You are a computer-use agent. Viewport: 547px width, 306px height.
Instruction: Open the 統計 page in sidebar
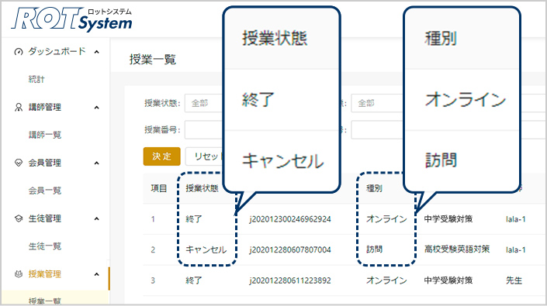(x=36, y=79)
